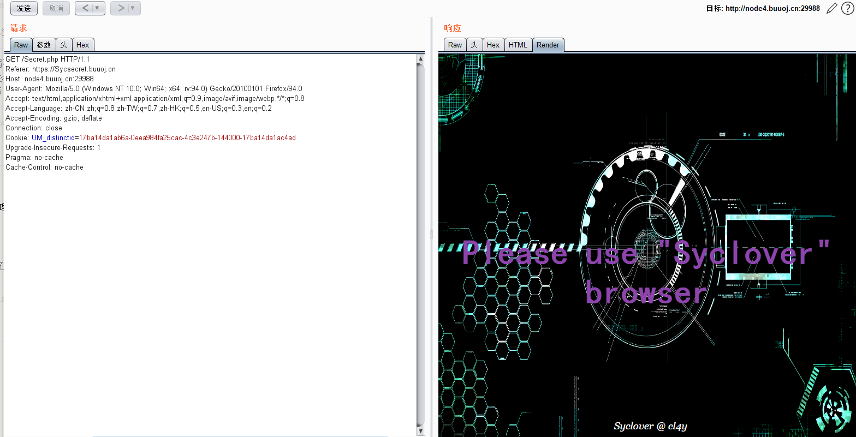Viewport: 856px width, 437px height.
Task: Open the response Hex tab
Action: click(x=494, y=45)
